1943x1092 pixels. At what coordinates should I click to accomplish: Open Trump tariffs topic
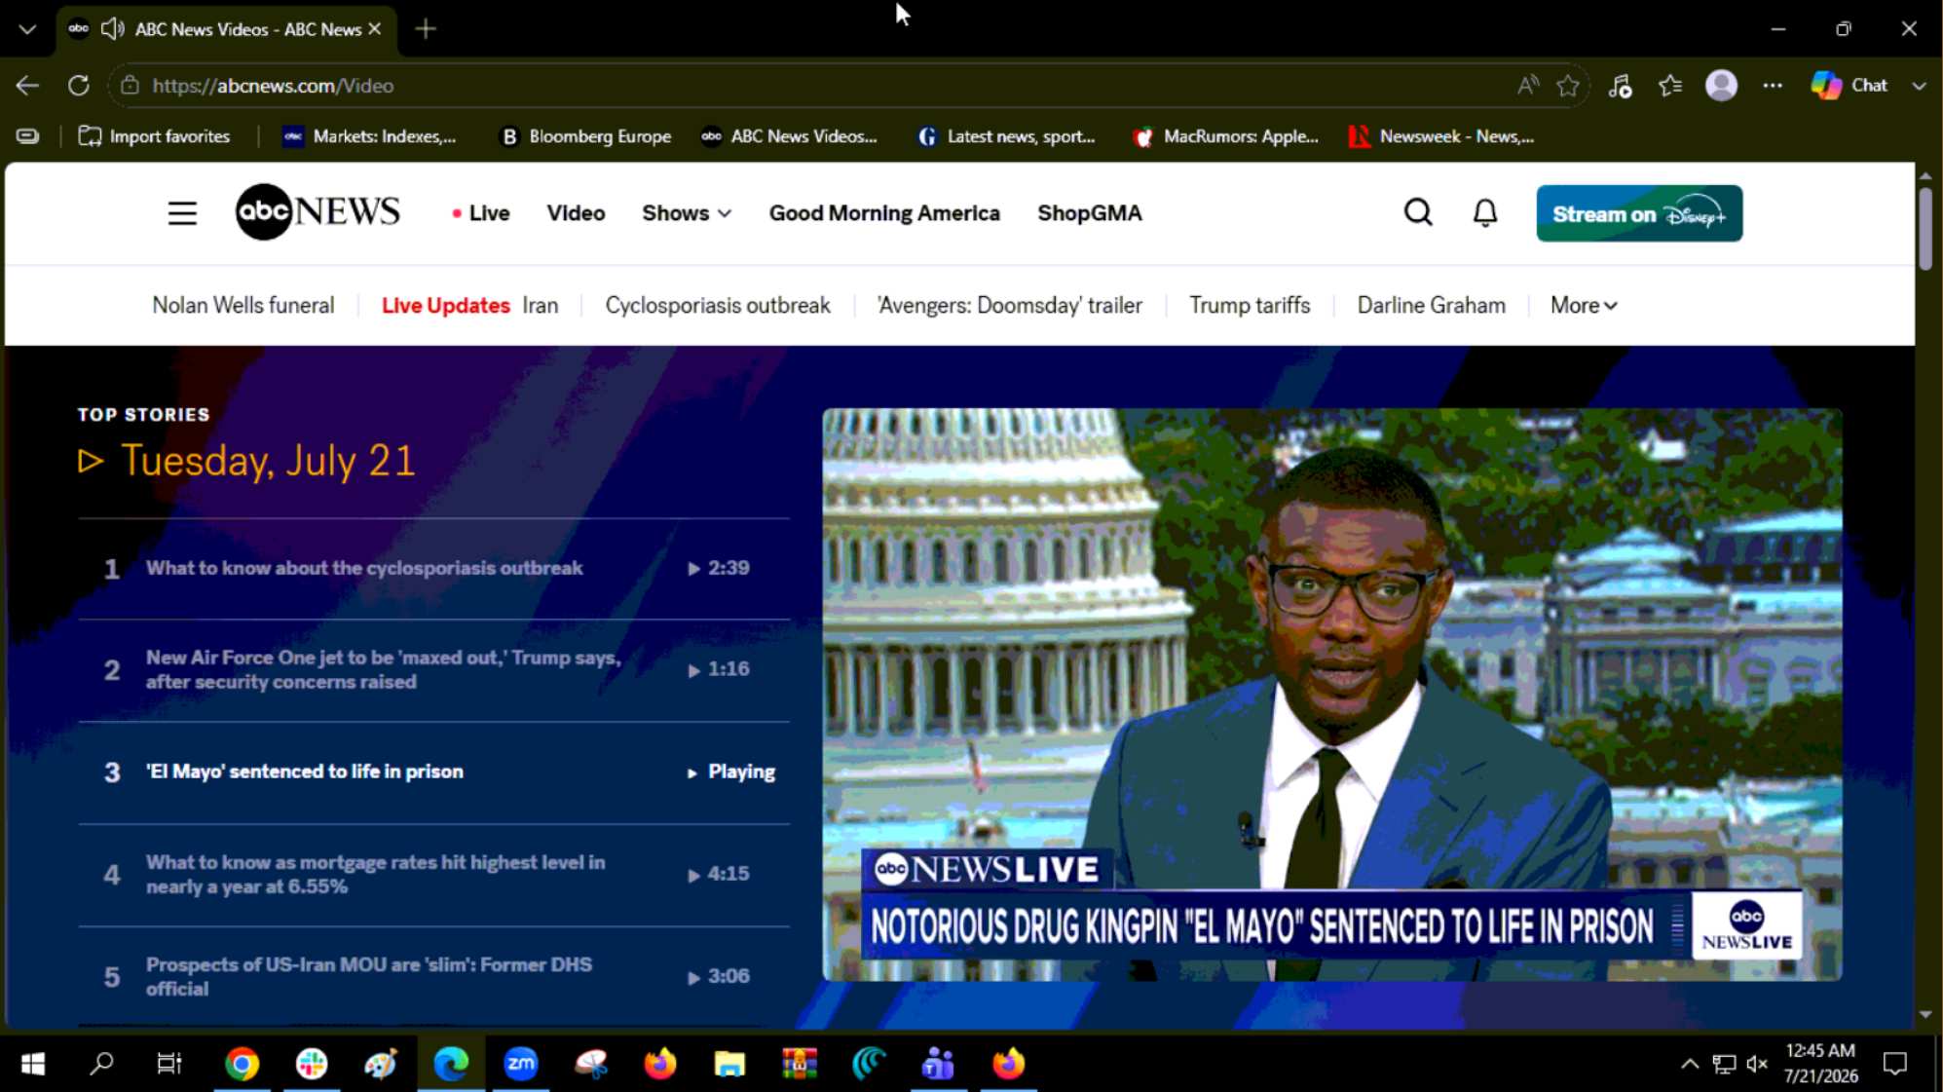[1250, 306]
